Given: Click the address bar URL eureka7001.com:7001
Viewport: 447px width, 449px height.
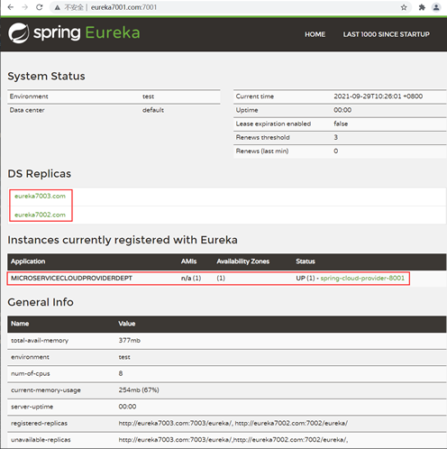Looking at the screenshot, I should coord(123,7).
